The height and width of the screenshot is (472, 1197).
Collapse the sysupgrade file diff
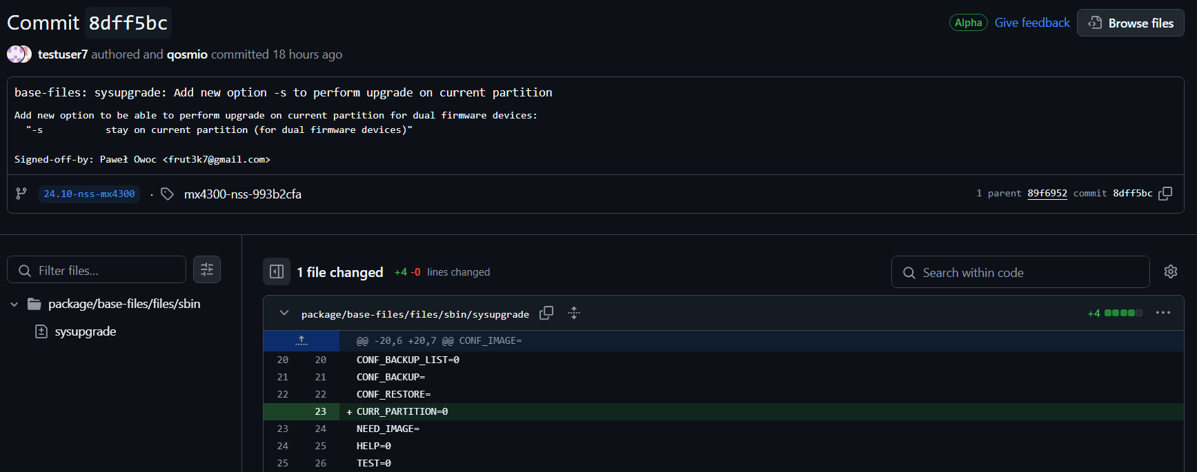pyautogui.click(x=284, y=313)
